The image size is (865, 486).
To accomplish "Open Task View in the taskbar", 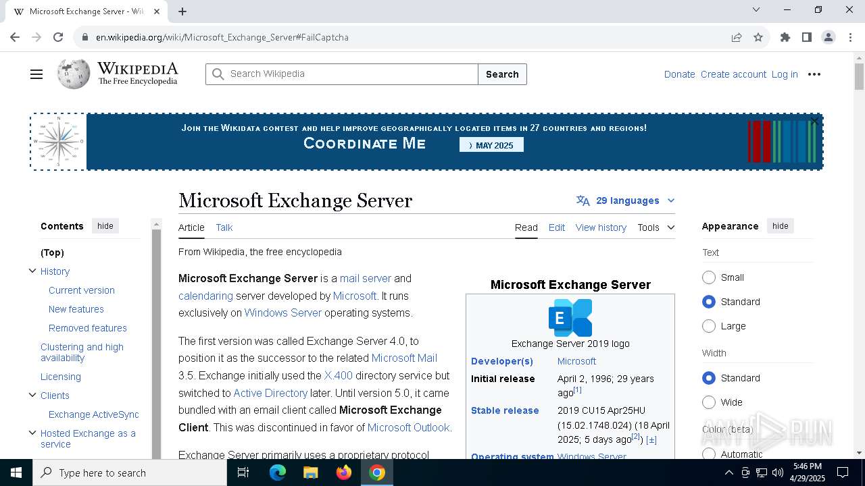I will pos(243,473).
